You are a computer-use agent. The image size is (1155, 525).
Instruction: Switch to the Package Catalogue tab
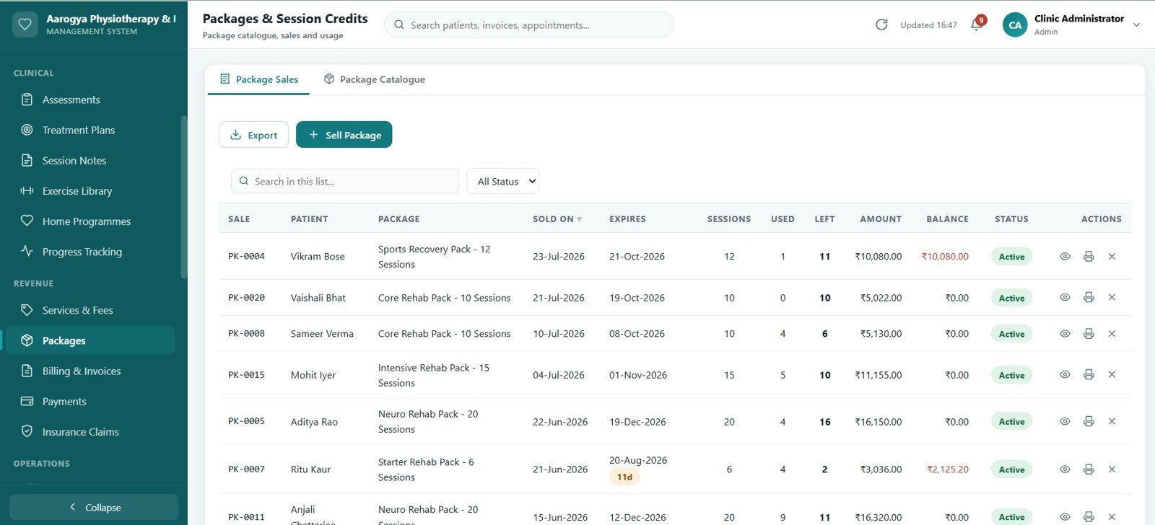[x=374, y=79]
